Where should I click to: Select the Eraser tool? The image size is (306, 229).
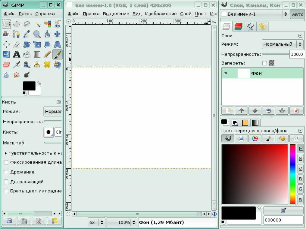(x=6, y=65)
